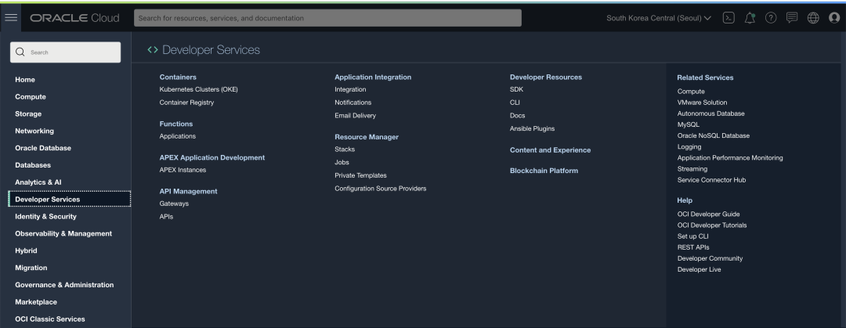Open API Management Gateways
The width and height of the screenshot is (846, 328).
(x=174, y=204)
